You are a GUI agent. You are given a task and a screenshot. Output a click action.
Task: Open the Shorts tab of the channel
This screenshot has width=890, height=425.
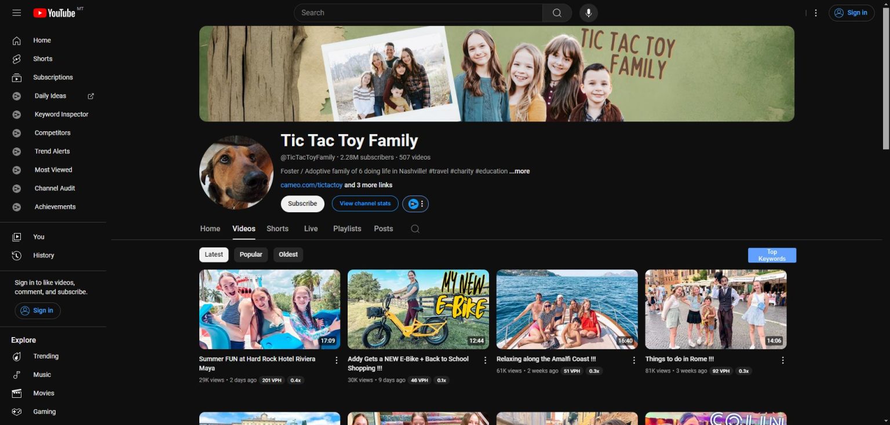(x=277, y=228)
